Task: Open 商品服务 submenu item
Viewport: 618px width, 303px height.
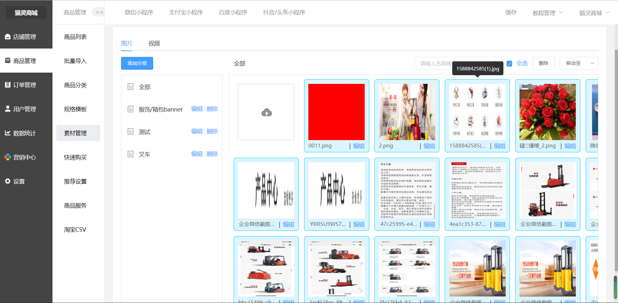Action: 75,206
